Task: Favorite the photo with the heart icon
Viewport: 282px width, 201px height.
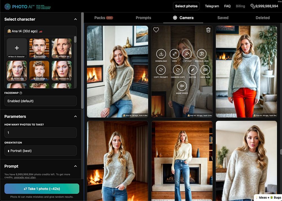Action: click(x=156, y=30)
